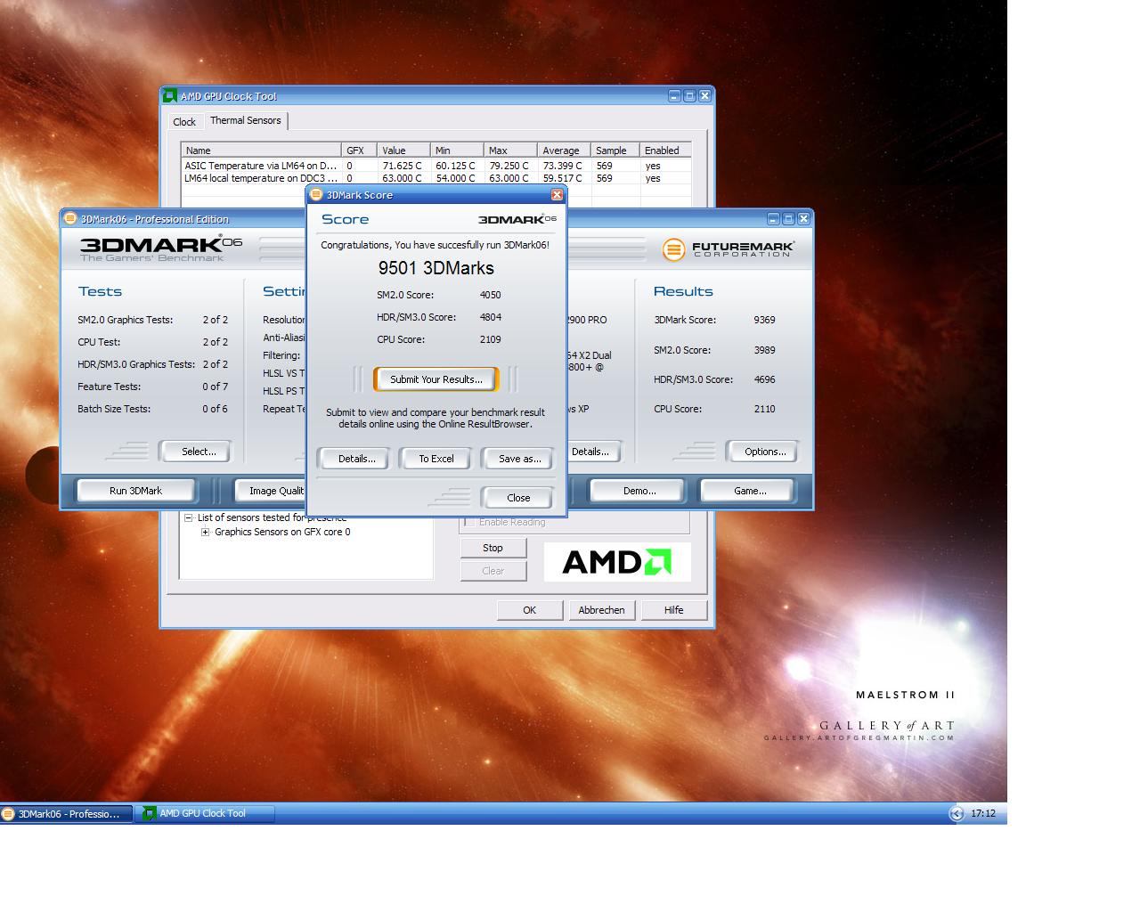
Task: Open Hilfe button in AMD GPU Clock Tool
Action: [673, 610]
